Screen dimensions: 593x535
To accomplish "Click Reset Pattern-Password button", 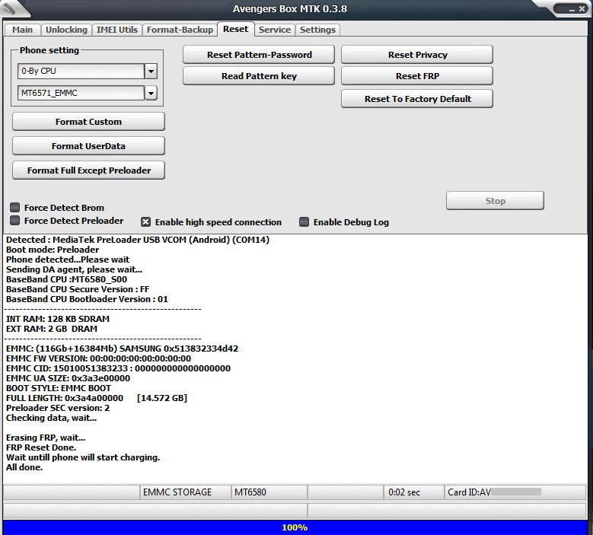I will point(259,55).
